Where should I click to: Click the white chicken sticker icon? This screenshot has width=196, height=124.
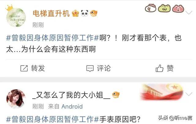(x=151, y=8)
